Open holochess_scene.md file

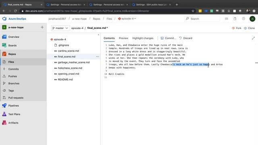70,68
